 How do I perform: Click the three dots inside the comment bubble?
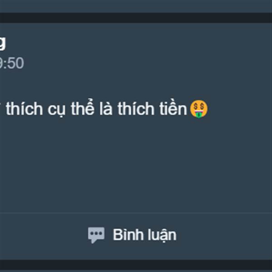click(x=96, y=233)
